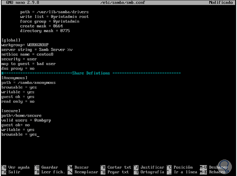This screenshot has width=237, height=176.
Task: Click the ^W Buscar shortcut
Action: point(78,167)
